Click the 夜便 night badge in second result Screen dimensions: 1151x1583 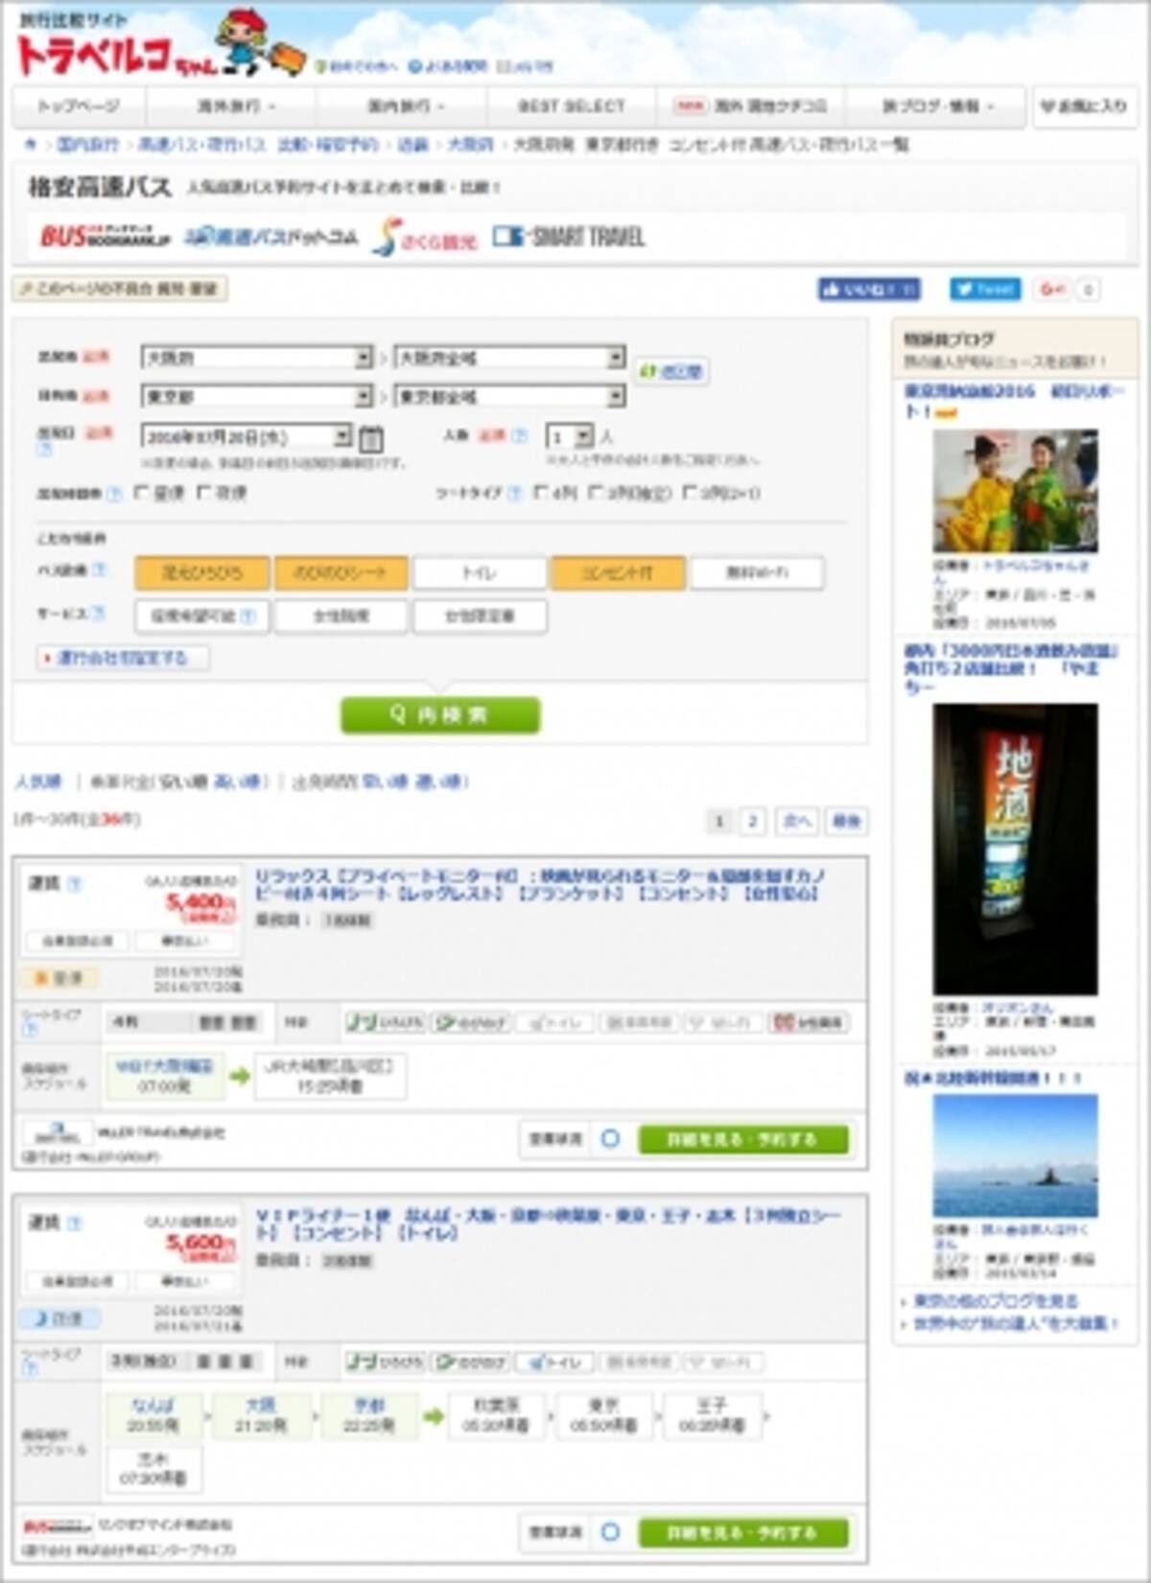[59, 1319]
